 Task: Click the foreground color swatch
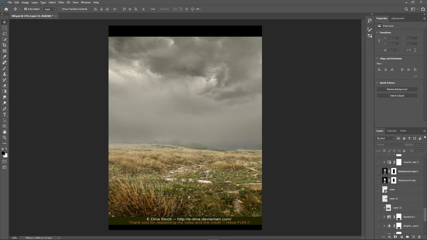[3, 153]
